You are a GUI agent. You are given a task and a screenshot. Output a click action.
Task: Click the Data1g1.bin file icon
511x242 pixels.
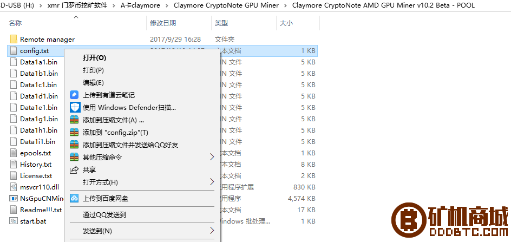[x=14, y=119]
